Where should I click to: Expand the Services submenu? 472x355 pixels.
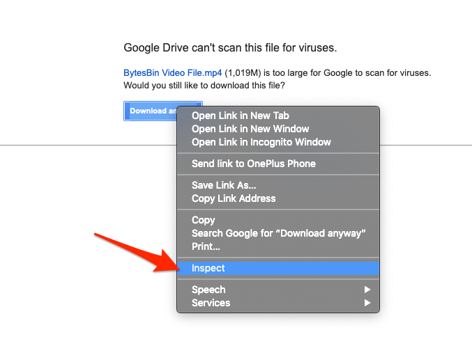[278, 303]
